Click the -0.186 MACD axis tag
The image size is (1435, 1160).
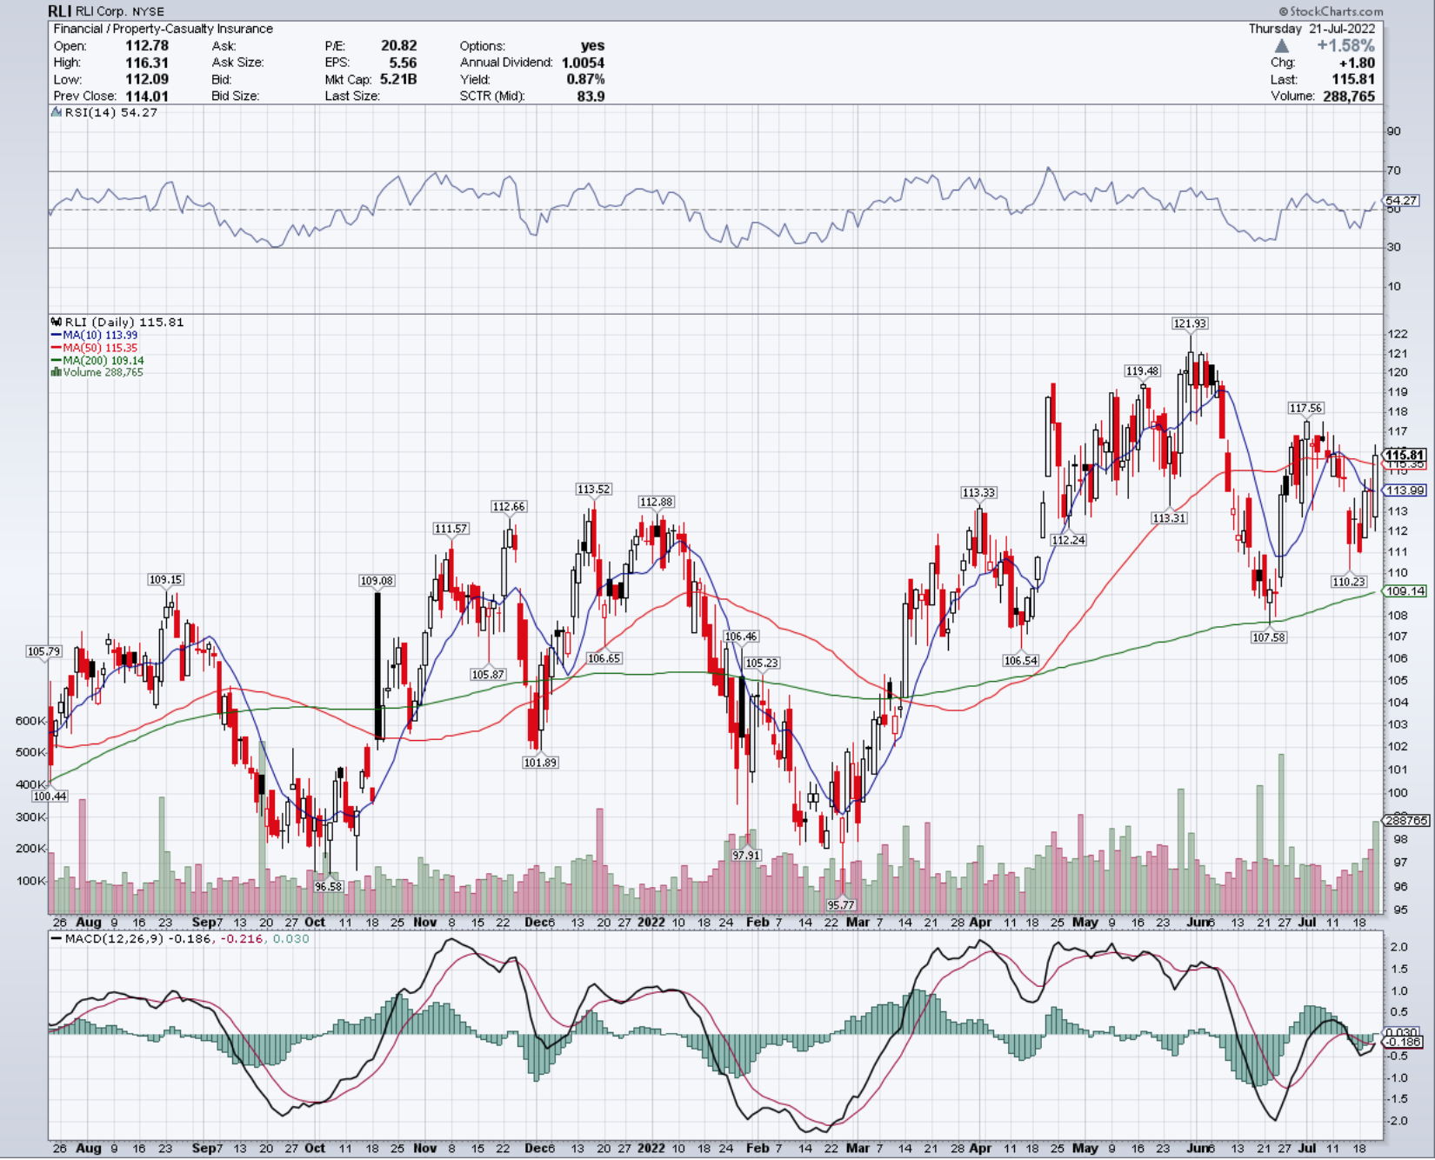pyautogui.click(x=1403, y=1042)
